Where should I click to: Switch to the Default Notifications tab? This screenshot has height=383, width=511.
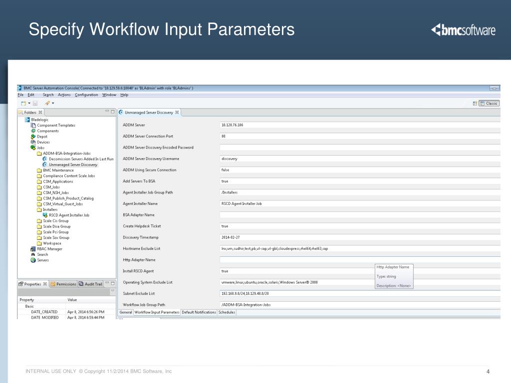[x=199, y=312]
